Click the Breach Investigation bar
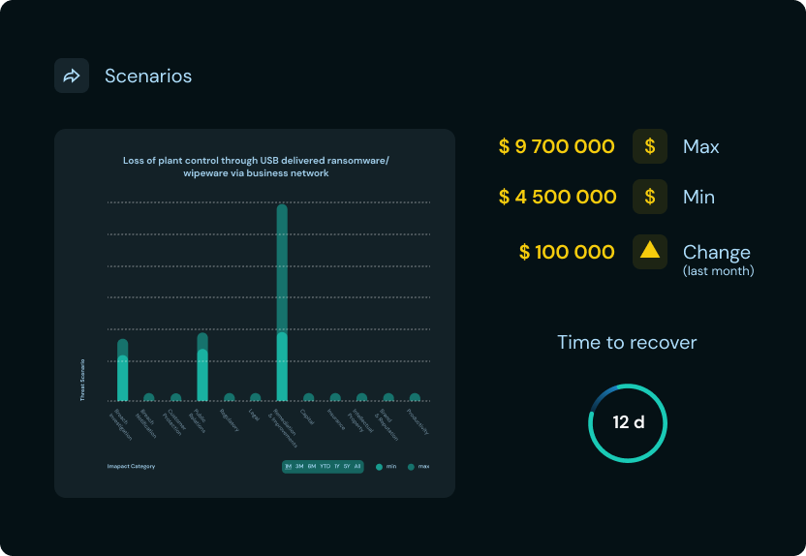The height and width of the screenshot is (556, 806). 123,373
